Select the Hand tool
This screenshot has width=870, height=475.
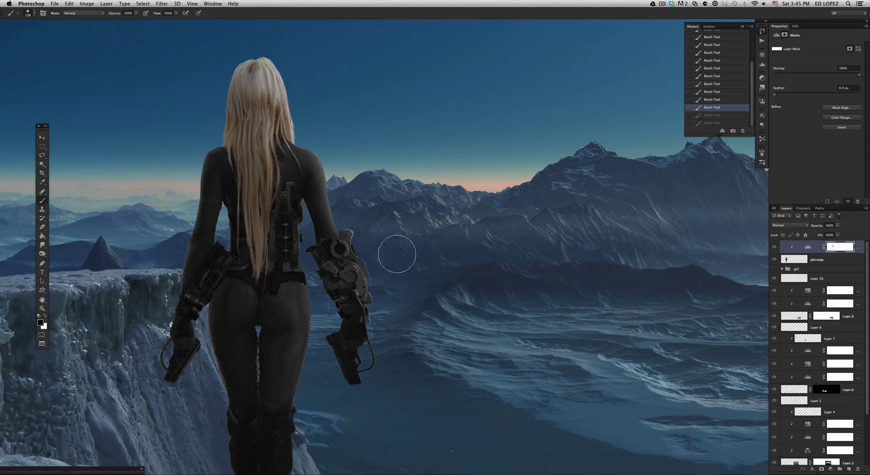pyautogui.click(x=42, y=300)
